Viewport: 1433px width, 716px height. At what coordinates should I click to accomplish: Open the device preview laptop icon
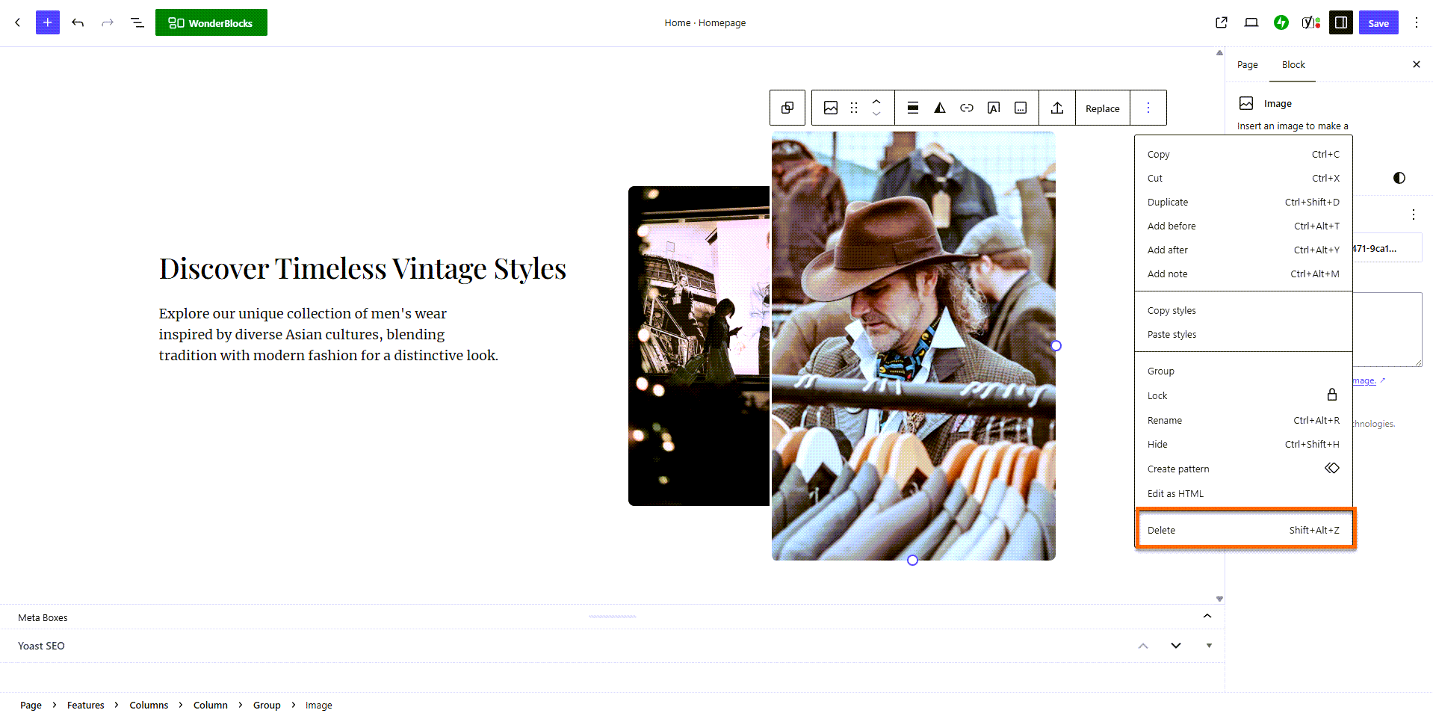[x=1251, y=22]
